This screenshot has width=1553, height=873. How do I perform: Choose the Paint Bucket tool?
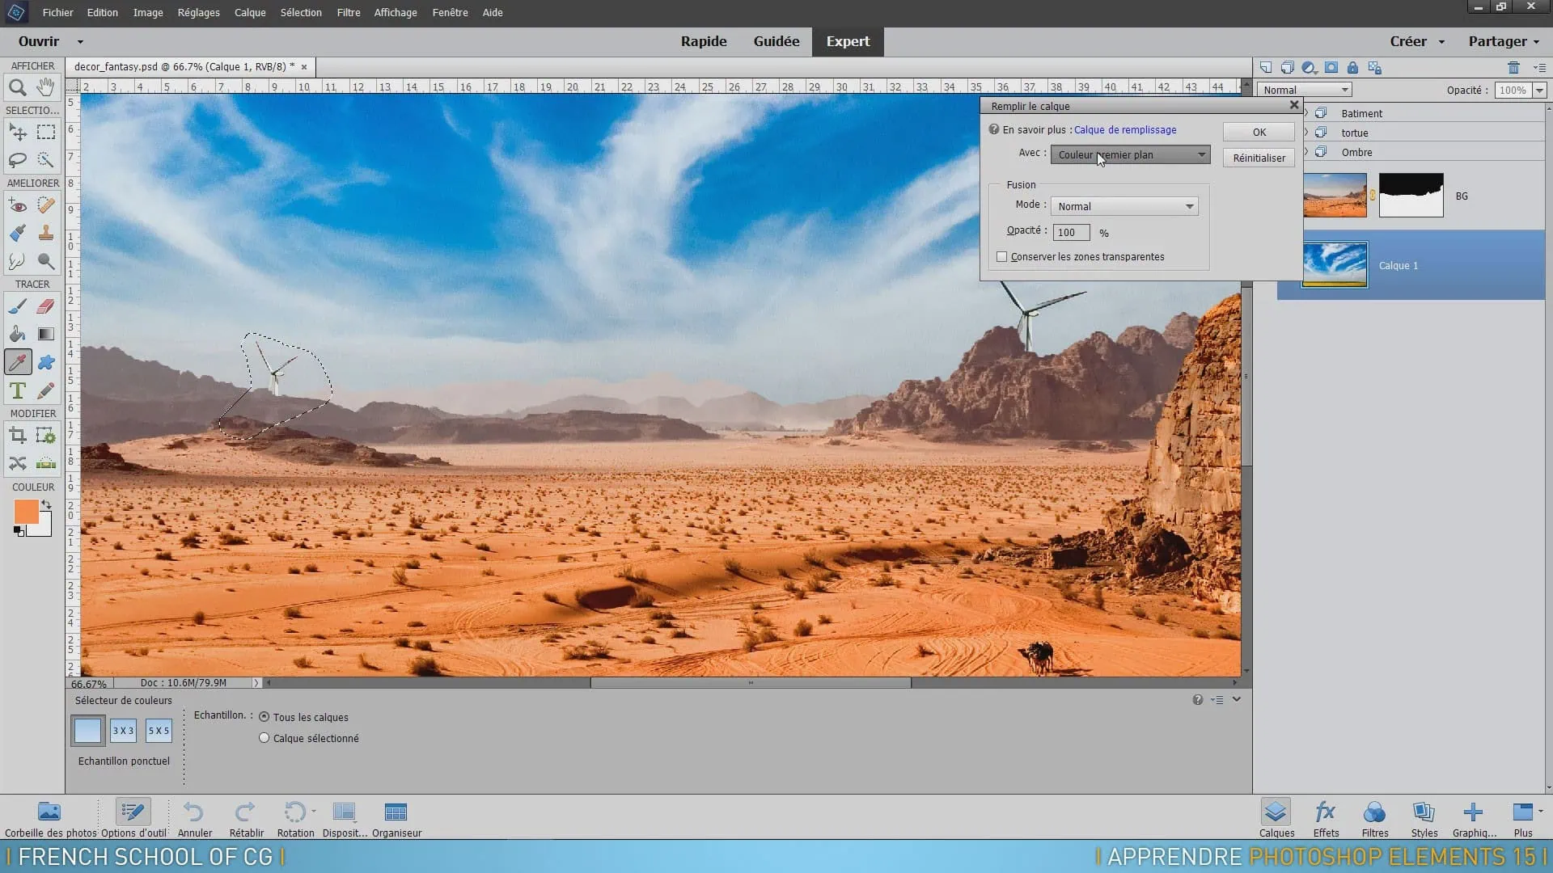point(17,334)
